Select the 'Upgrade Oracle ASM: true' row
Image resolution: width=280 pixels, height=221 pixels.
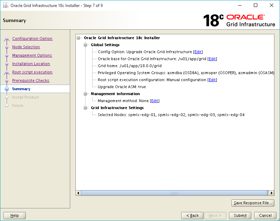(122, 87)
